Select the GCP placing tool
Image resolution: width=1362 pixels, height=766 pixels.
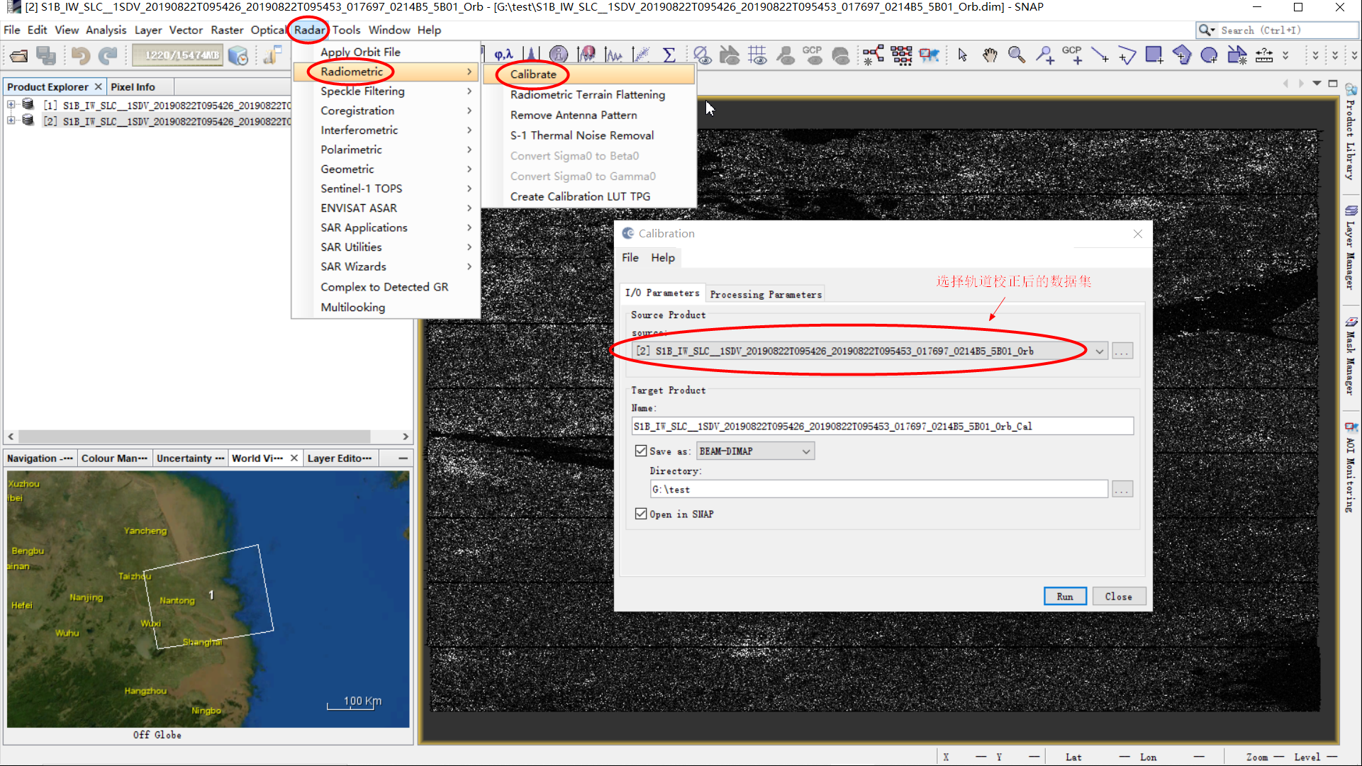tap(1072, 55)
